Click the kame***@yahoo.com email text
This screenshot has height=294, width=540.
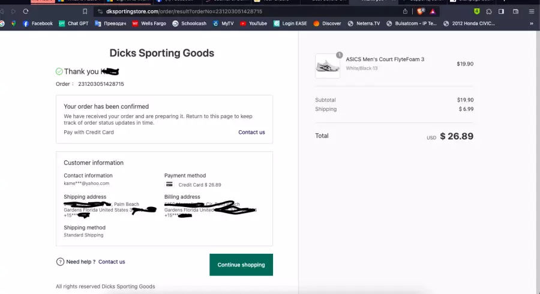pyautogui.click(x=86, y=184)
